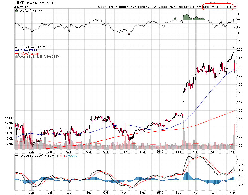Click the 180 price axis label
This screenshot has width=248, height=195.
coord(240,67)
